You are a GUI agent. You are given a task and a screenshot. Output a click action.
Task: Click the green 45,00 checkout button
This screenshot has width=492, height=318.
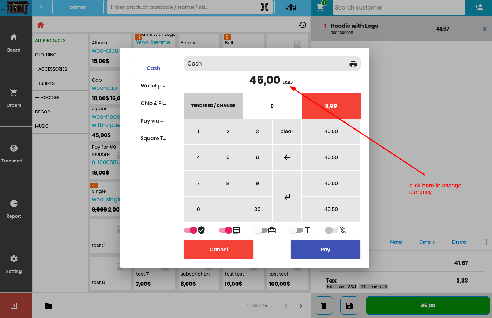(x=428, y=306)
